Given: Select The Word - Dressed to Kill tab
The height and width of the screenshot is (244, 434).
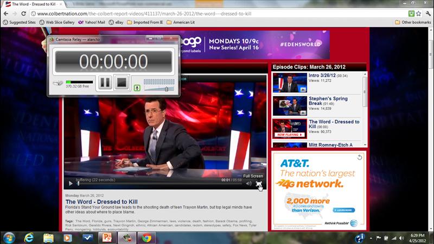Looking at the screenshot, I should 33,4.
